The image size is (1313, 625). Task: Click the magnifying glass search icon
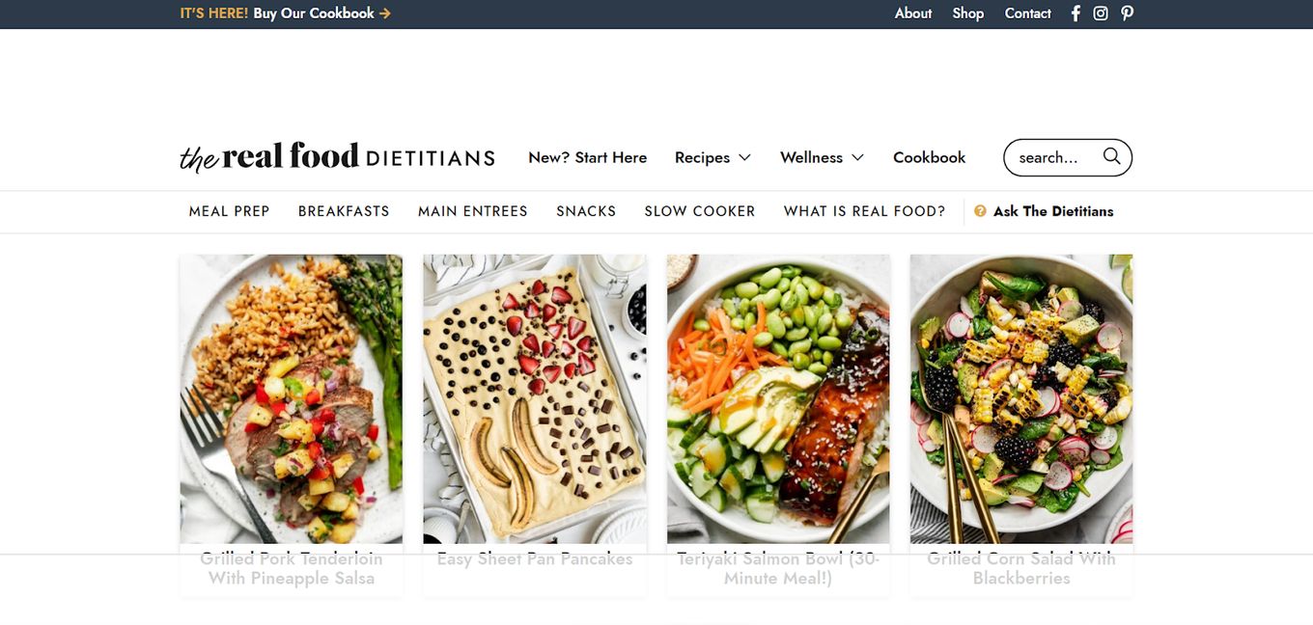pos(1111,156)
